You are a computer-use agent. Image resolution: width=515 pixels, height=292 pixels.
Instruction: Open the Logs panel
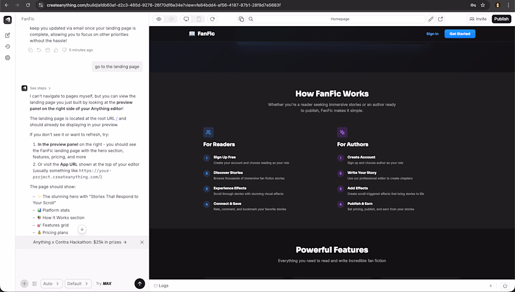(x=161, y=286)
